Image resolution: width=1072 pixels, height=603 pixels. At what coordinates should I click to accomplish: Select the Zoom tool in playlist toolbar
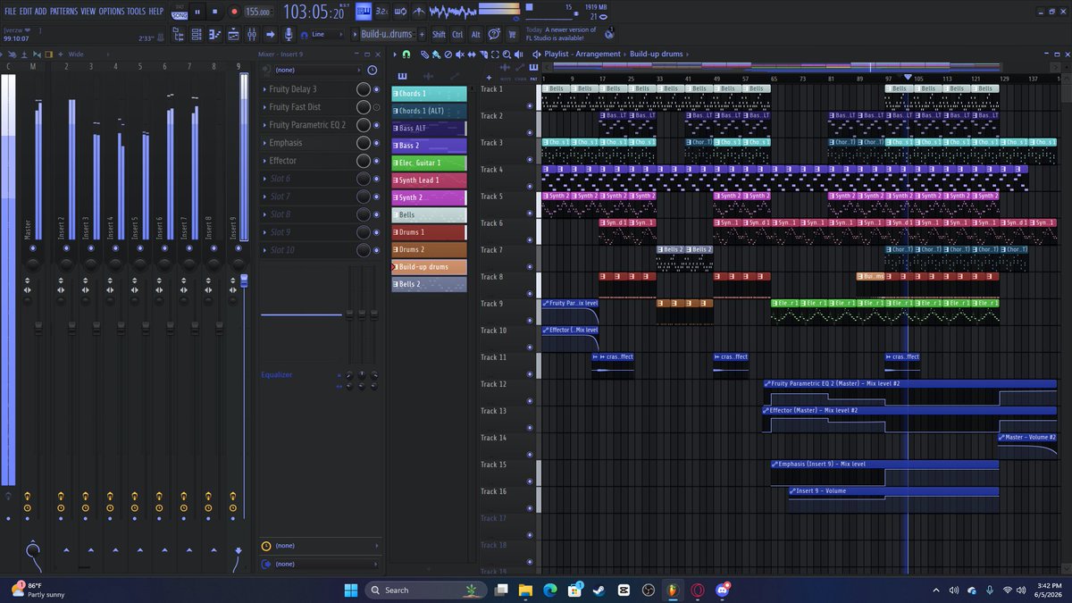pyautogui.click(x=507, y=54)
